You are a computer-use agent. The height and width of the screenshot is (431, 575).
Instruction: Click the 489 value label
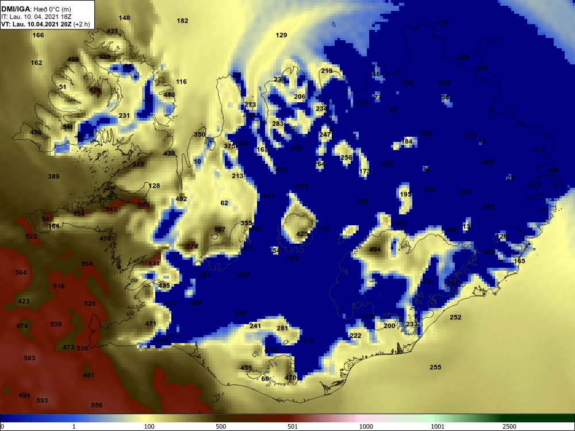click(105, 57)
